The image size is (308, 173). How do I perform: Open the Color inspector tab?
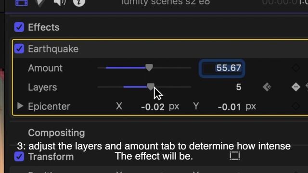pyautogui.click(x=40, y=3)
